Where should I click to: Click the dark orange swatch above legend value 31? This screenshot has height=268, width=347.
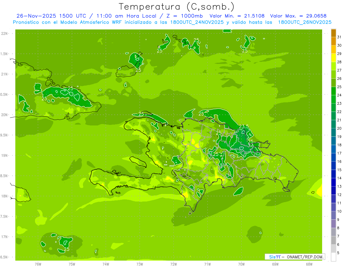[x=333, y=33]
